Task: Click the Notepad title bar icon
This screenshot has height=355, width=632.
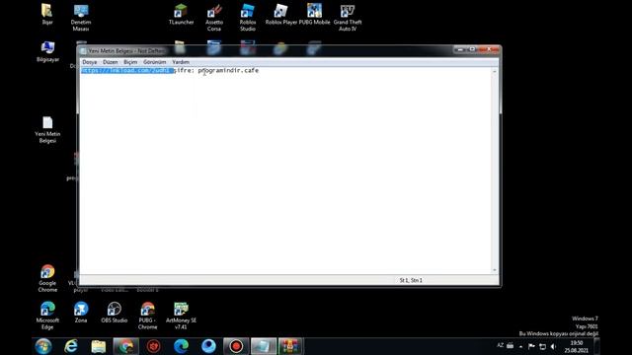Action: pyautogui.click(x=83, y=51)
